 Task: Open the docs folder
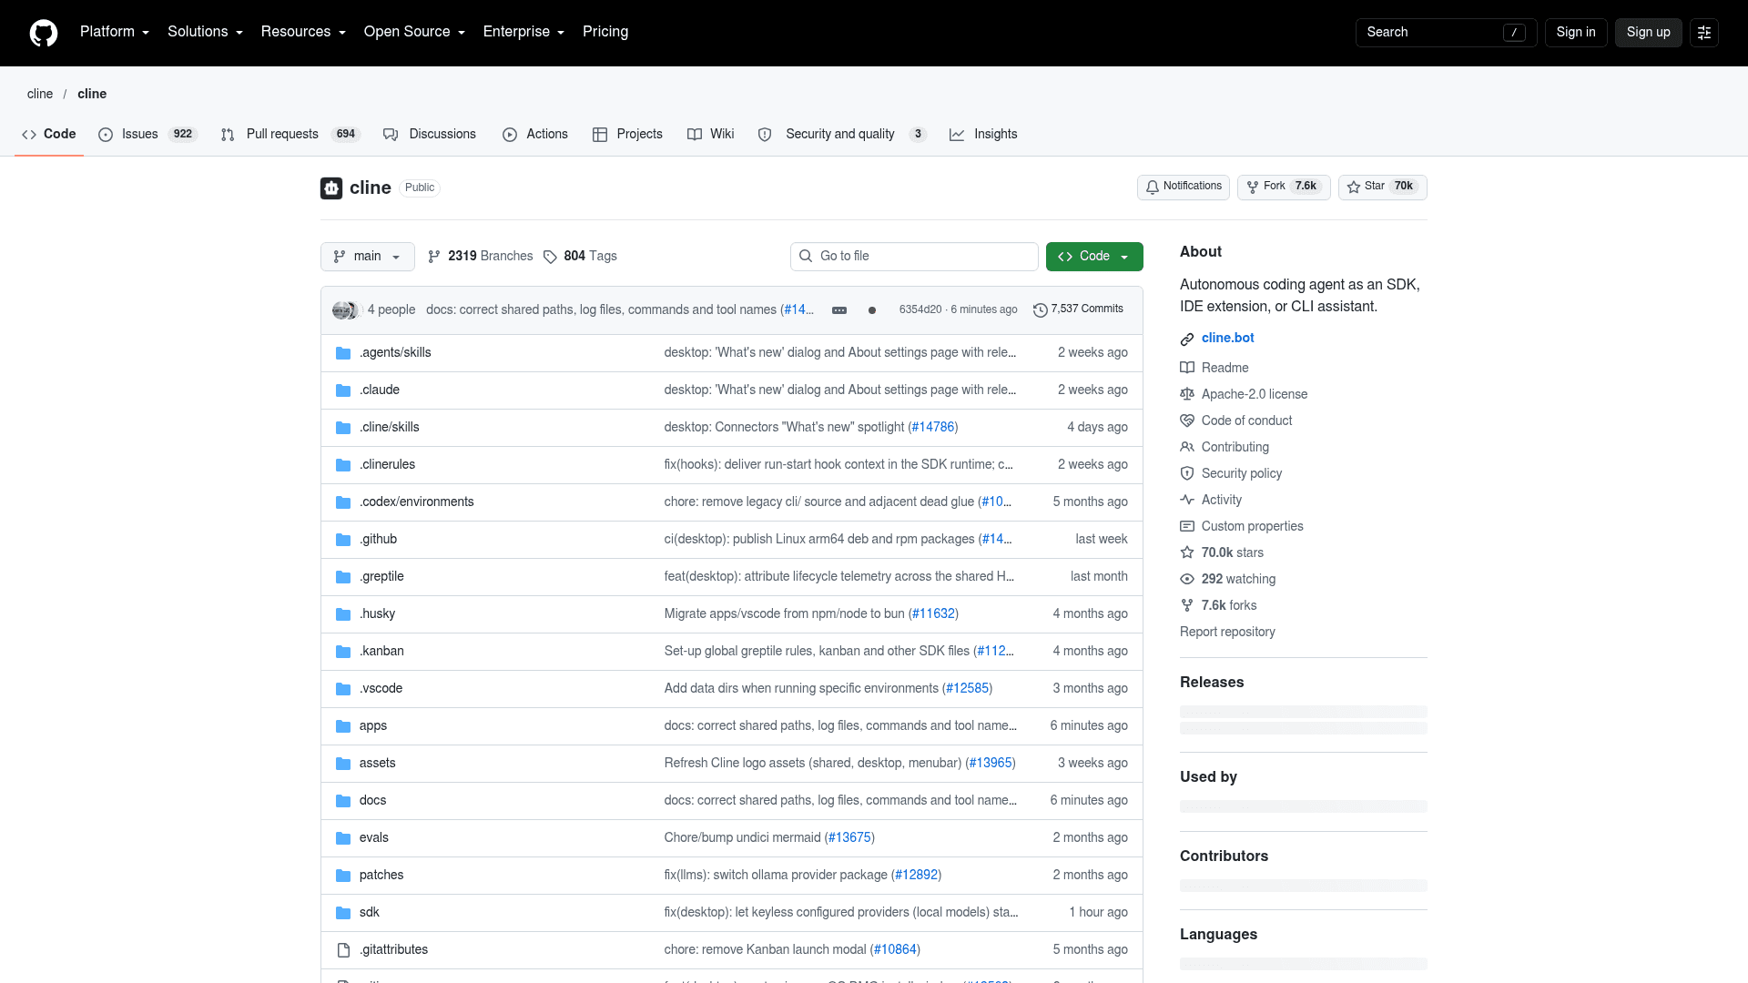pyautogui.click(x=372, y=801)
